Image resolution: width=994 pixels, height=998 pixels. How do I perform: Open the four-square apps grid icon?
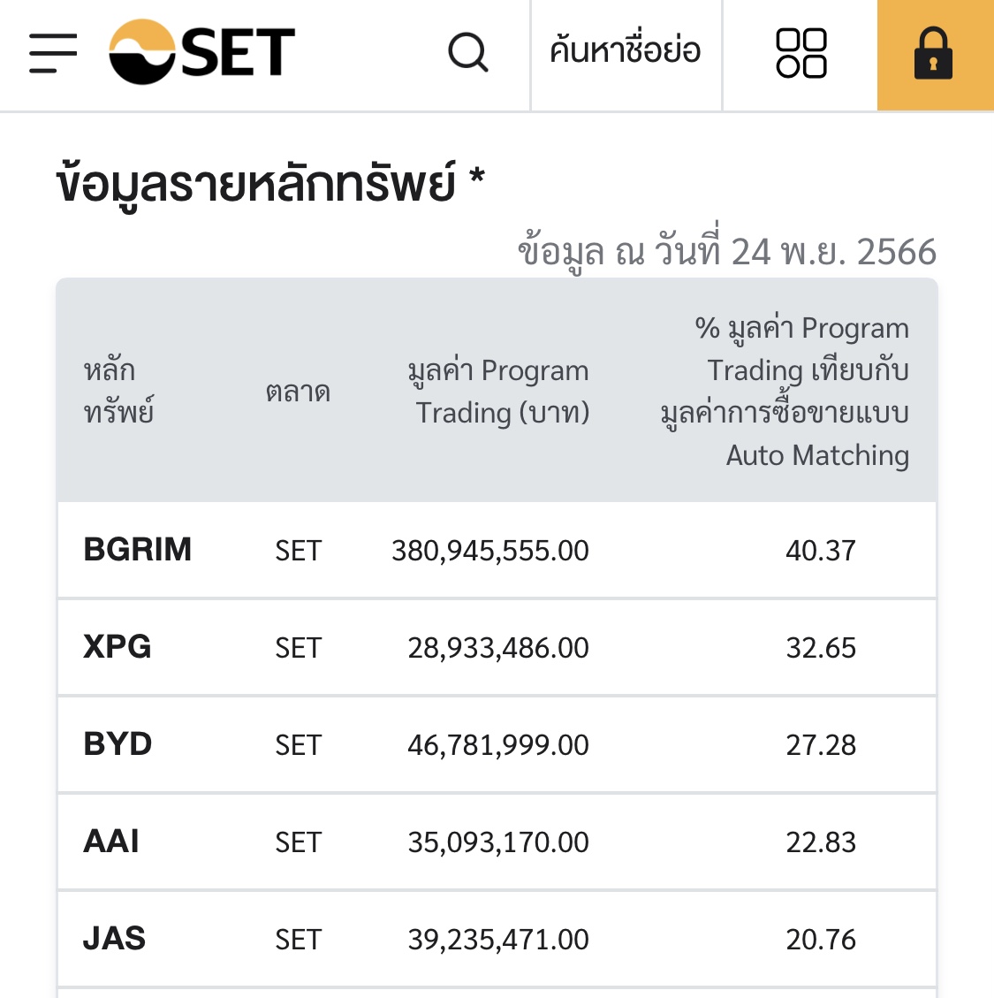[801, 53]
